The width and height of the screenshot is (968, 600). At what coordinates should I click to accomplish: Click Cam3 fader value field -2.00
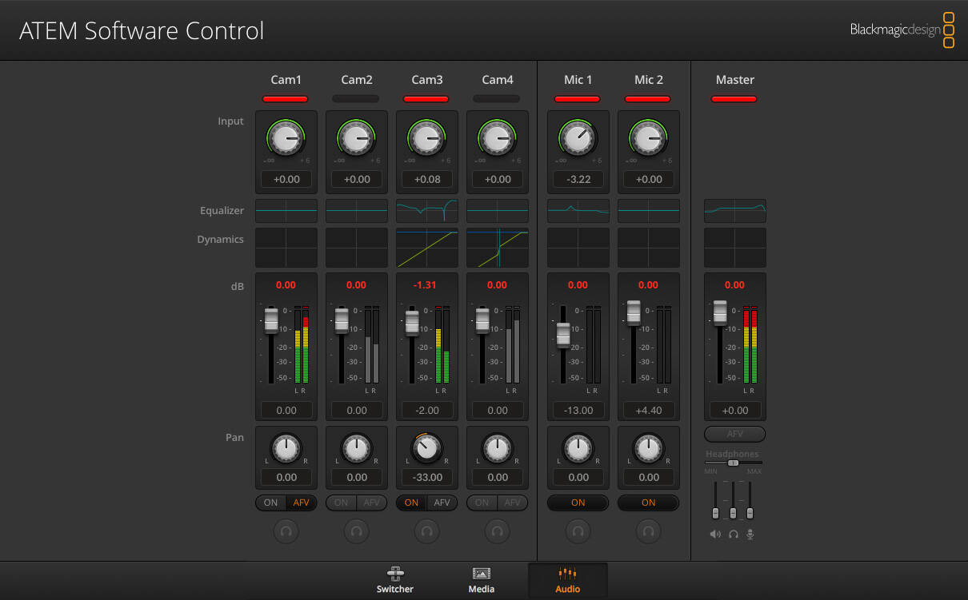click(427, 410)
